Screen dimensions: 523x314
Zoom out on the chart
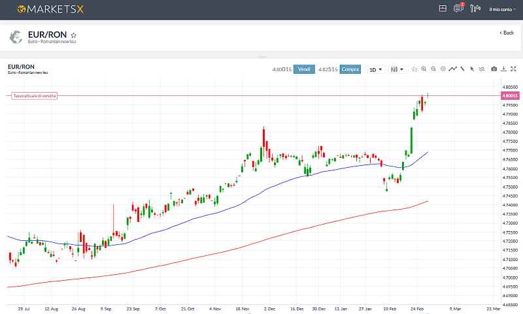[433, 69]
